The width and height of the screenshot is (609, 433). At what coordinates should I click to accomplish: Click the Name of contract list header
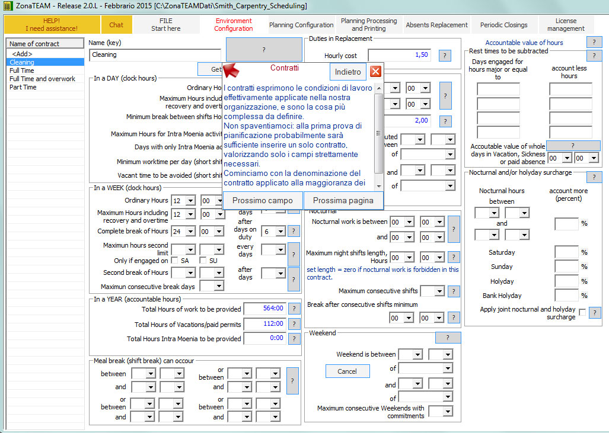click(45, 43)
